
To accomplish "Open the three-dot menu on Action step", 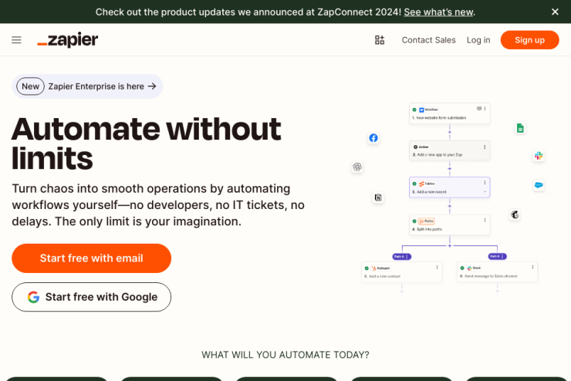I will pyautogui.click(x=485, y=147).
